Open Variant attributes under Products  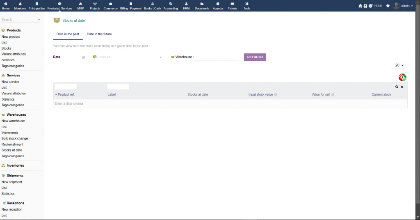[x=14, y=54]
